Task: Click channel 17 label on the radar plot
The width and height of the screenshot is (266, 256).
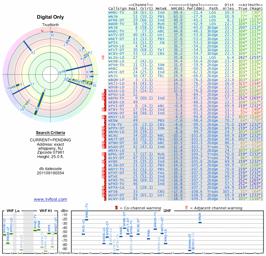Action: (x=32, y=84)
